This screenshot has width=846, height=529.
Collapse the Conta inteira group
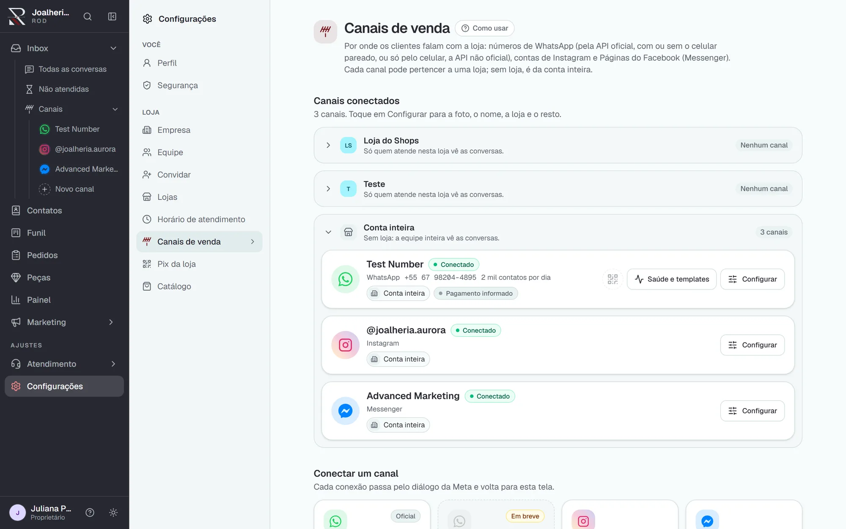point(328,232)
